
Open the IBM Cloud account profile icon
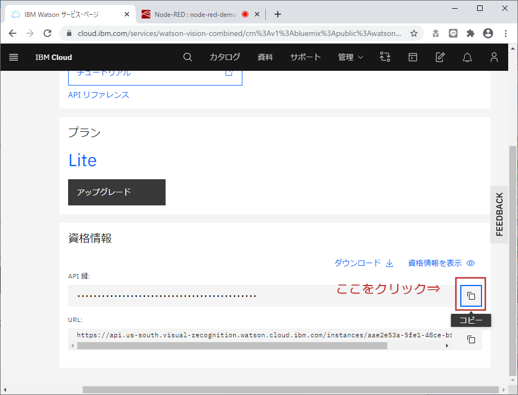point(494,57)
